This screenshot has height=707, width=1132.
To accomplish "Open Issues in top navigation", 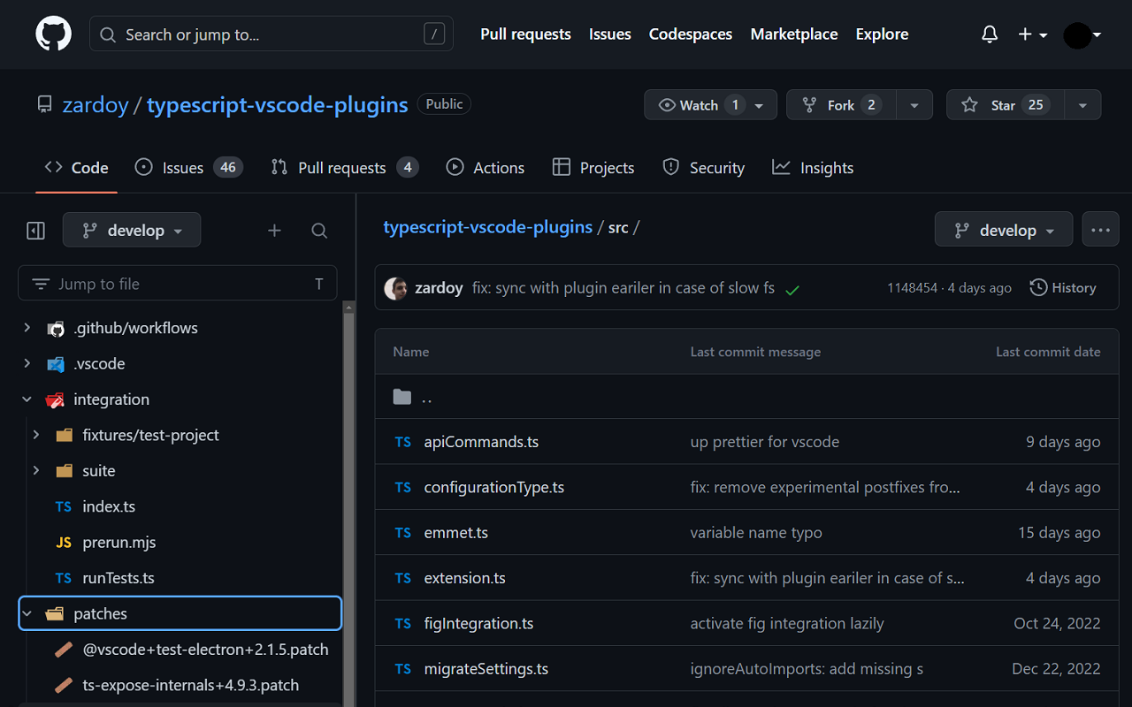I will tap(610, 34).
